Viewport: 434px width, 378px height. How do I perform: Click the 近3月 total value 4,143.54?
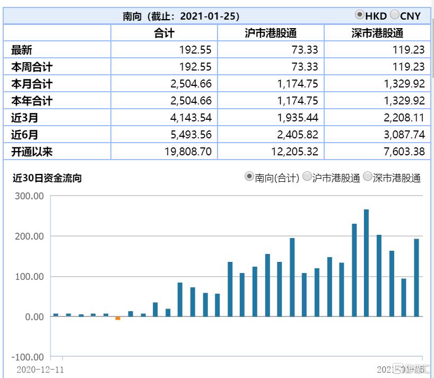click(x=190, y=118)
